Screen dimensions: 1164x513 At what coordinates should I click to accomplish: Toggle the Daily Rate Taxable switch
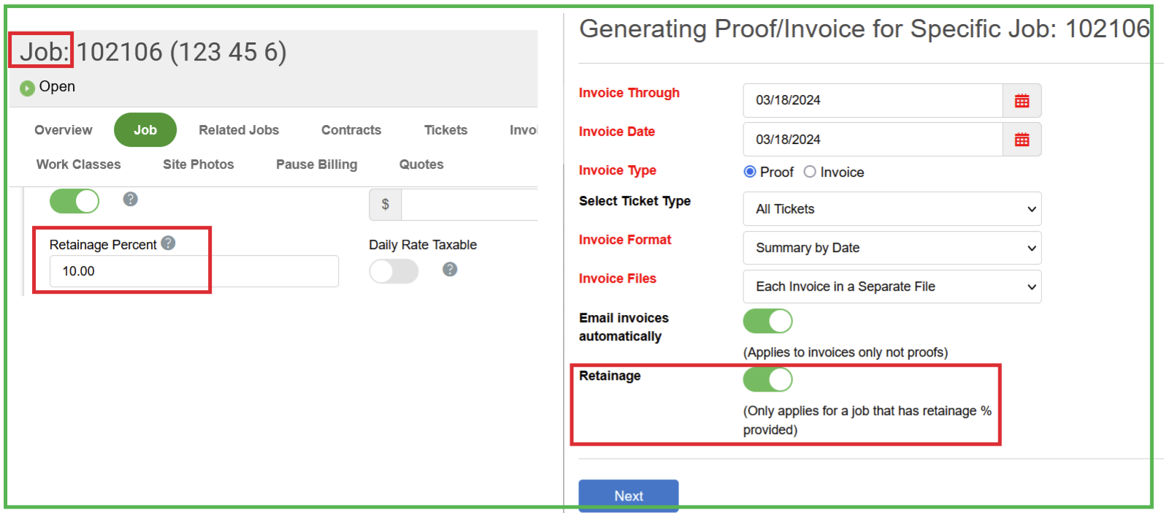click(x=394, y=271)
